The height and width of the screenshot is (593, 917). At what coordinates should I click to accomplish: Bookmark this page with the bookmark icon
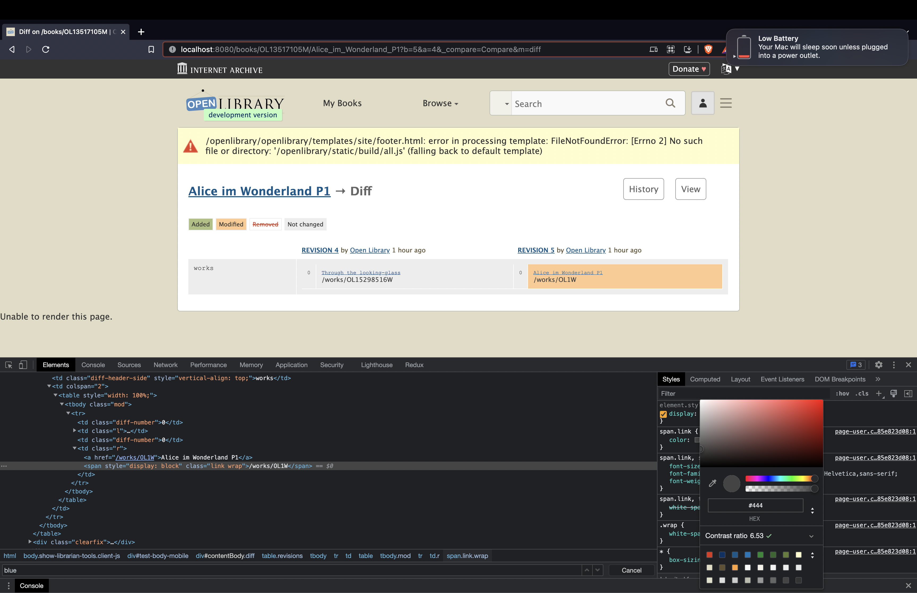(x=151, y=49)
